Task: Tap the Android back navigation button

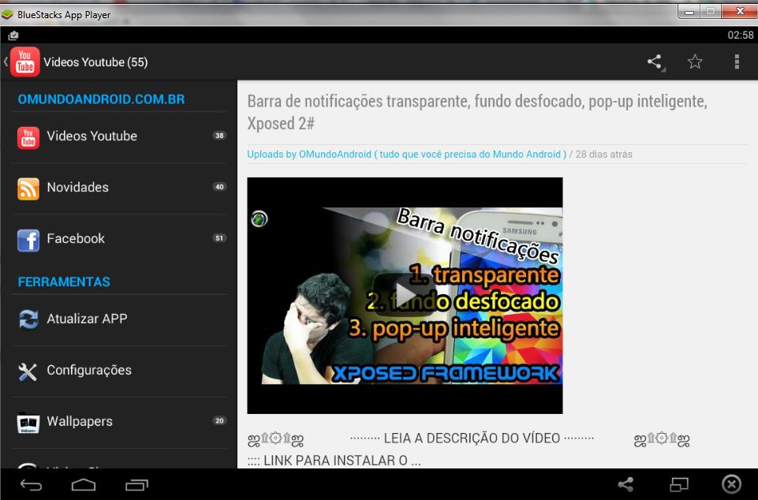Action: 31,485
